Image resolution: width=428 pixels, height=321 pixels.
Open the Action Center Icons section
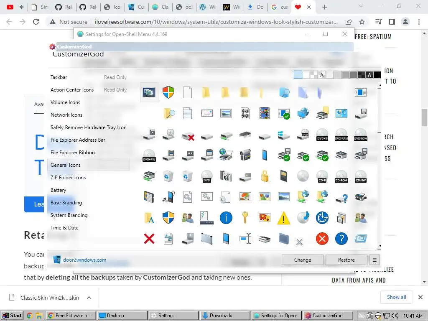(89, 90)
